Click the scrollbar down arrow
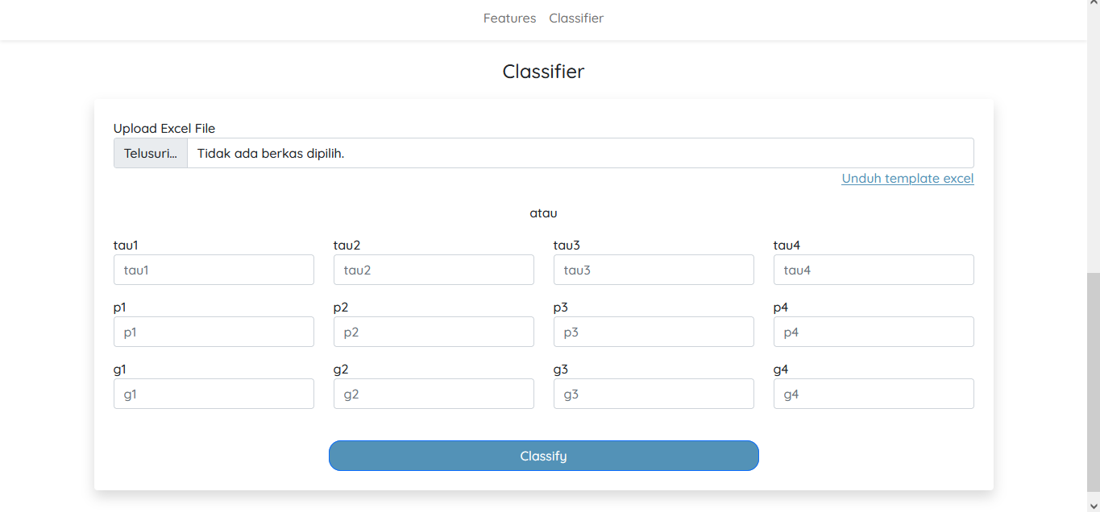This screenshot has height=512, width=1100. (1093, 505)
